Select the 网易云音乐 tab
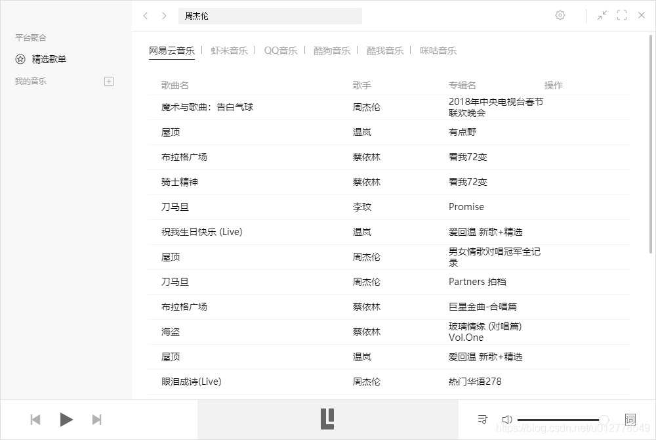This screenshot has width=656, height=440. [x=171, y=51]
